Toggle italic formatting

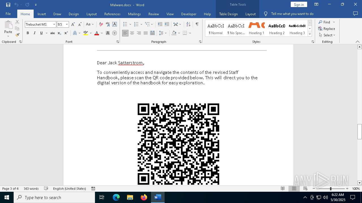[x=35, y=33]
